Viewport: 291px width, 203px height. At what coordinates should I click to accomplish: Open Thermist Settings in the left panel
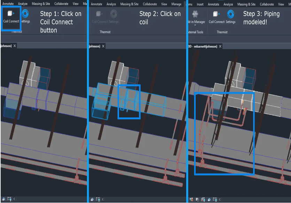point(25,17)
